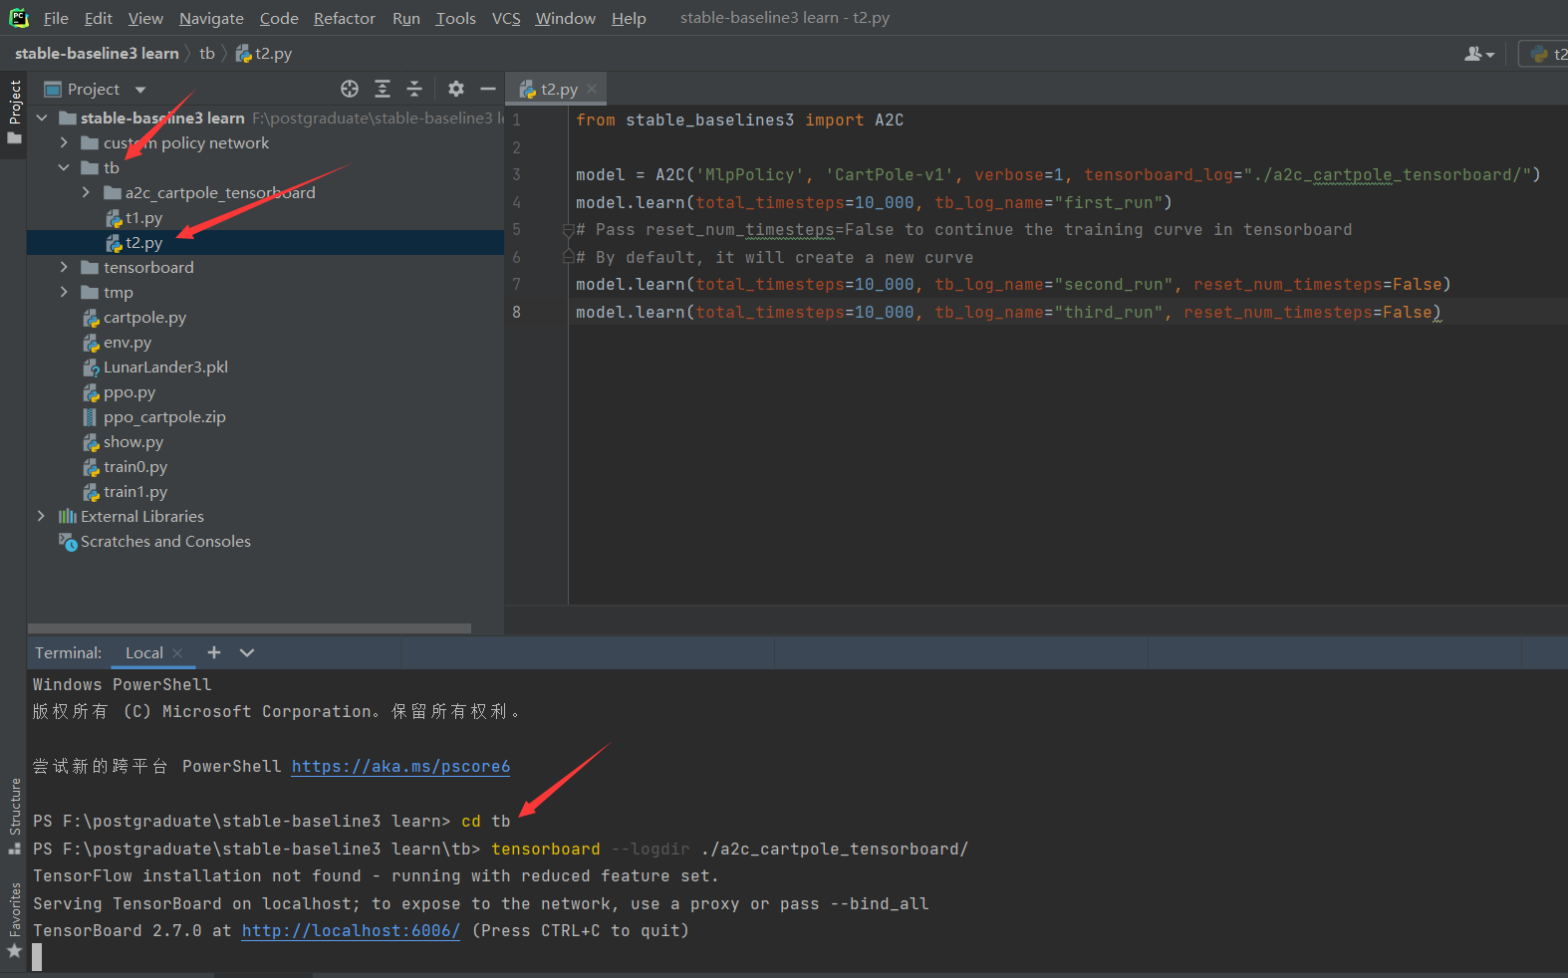
Task: Open the aka.ms/pscore6 link in terminal
Action: 400,767
